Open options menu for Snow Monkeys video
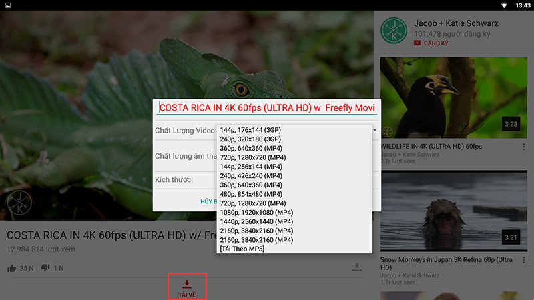The image size is (534, 300). click(x=524, y=260)
